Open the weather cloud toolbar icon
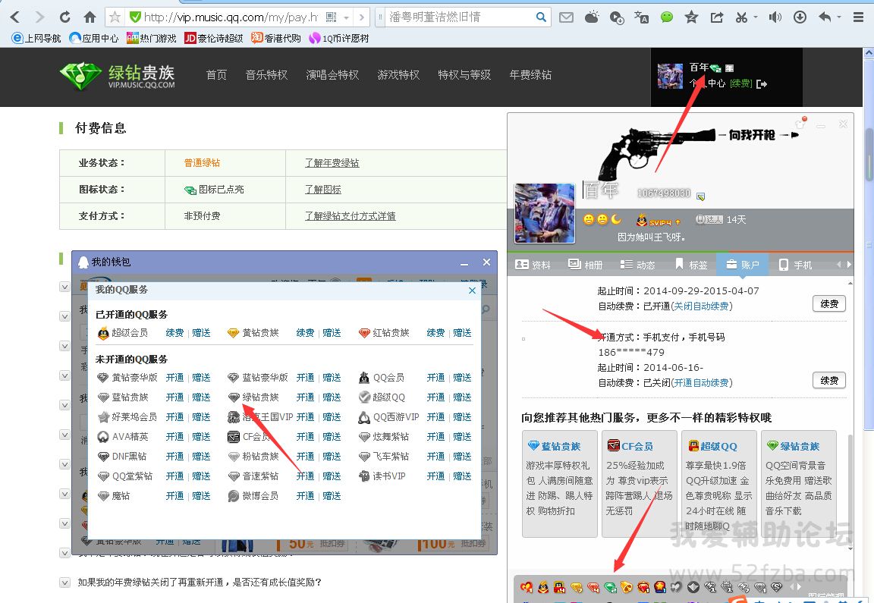The width and height of the screenshot is (874, 603). point(592,17)
